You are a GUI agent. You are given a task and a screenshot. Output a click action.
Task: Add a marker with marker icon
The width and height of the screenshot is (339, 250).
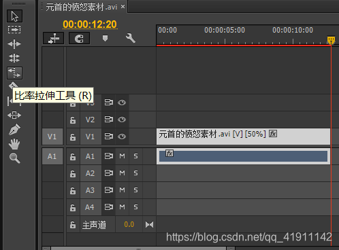pos(105,38)
